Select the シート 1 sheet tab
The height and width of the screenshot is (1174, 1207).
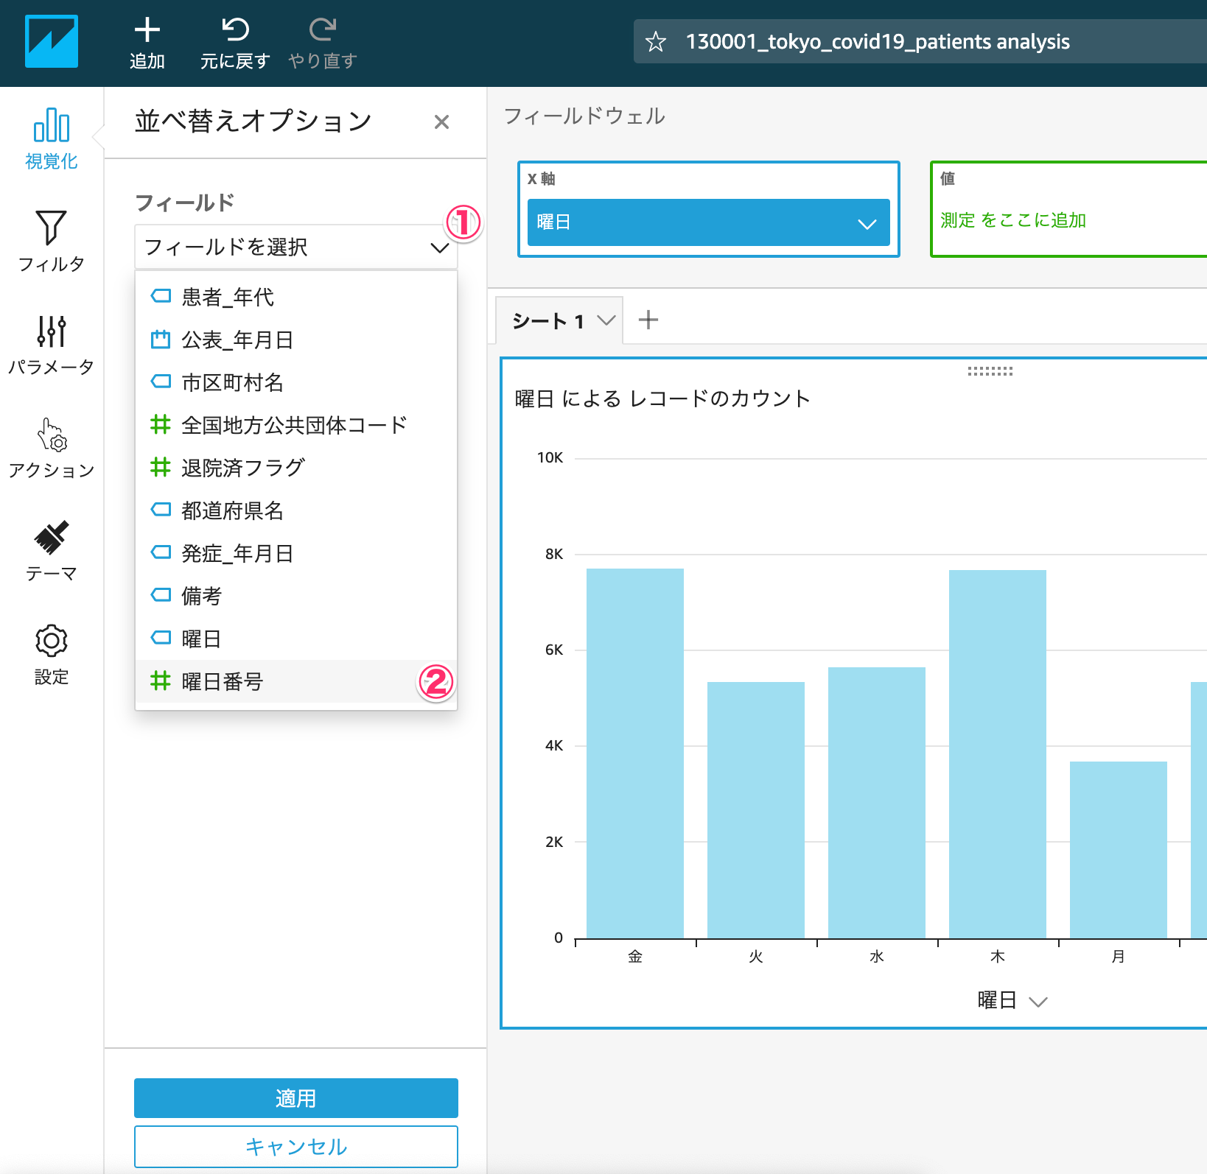click(549, 321)
